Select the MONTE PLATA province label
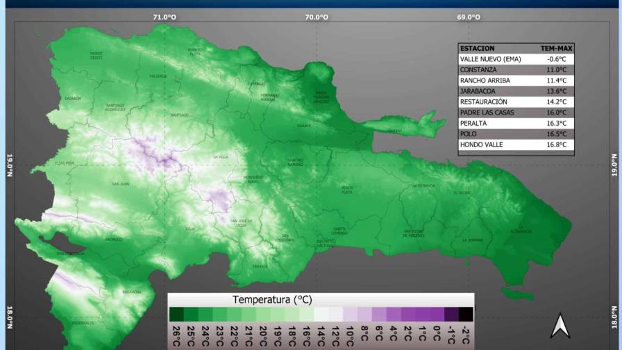 click(x=347, y=190)
